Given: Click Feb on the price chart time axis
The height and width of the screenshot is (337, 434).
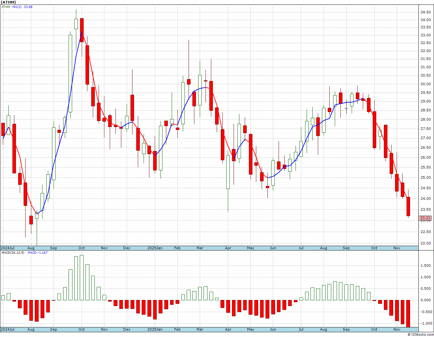Looking at the screenshot, I should [x=177, y=248].
